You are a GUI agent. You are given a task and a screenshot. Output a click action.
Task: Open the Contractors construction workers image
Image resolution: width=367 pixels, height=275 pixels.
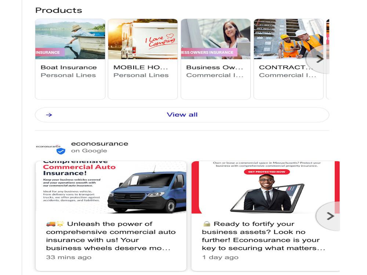point(288,39)
